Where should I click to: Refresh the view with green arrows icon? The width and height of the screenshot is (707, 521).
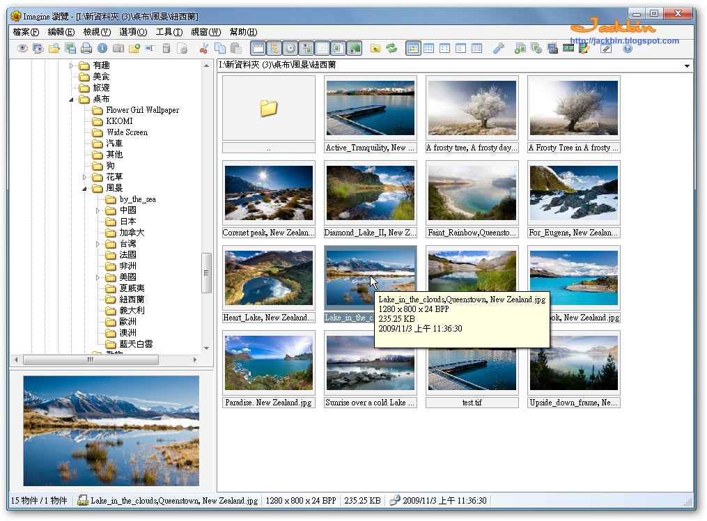click(391, 48)
